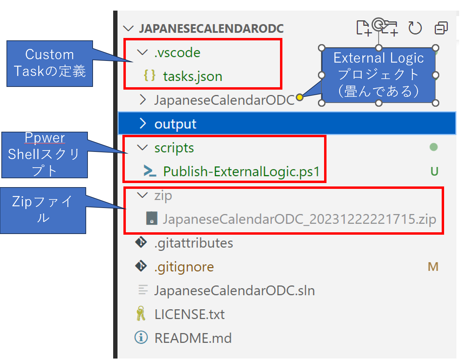Select the .vscode folder name
467x364 pixels.
point(177,53)
